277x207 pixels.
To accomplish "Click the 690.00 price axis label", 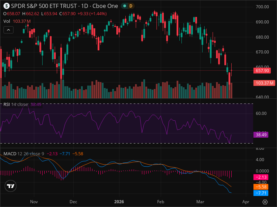I will (262, 22).
